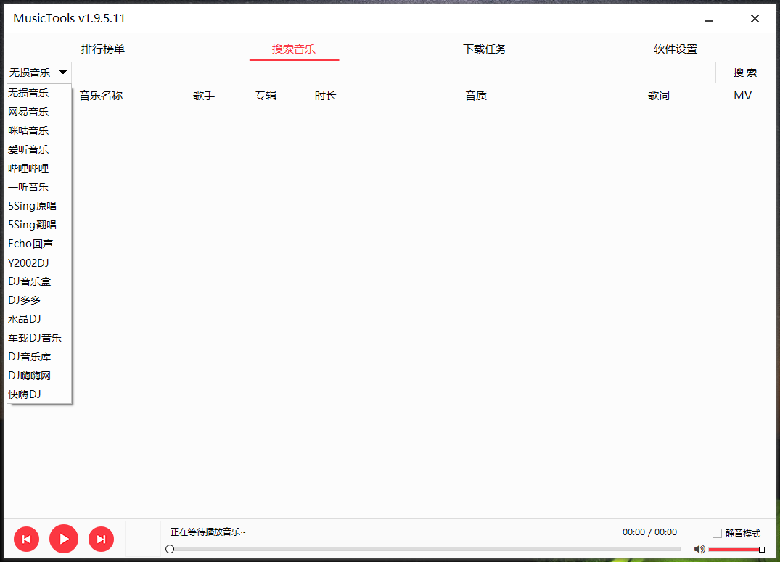Choose DJ音乐库 from the list
The height and width of the screenshot is (562, 780).
point(39,357)
